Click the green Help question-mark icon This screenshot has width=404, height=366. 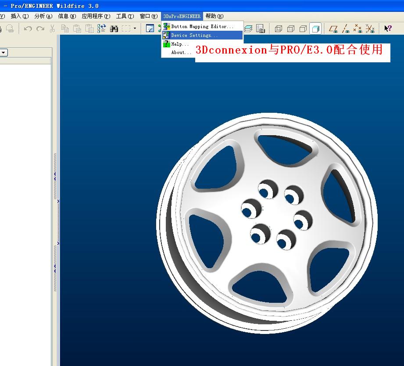(167, 44)
